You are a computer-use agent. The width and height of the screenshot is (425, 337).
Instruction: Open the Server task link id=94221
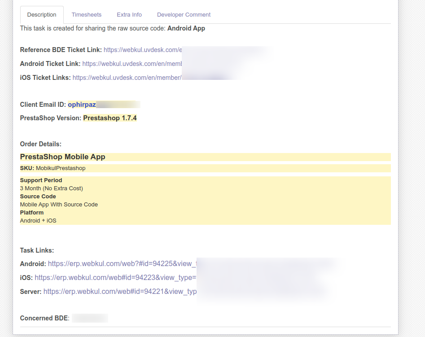coord(120,291)
